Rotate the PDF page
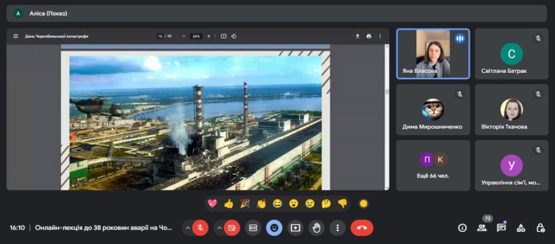 coord(234,36)
